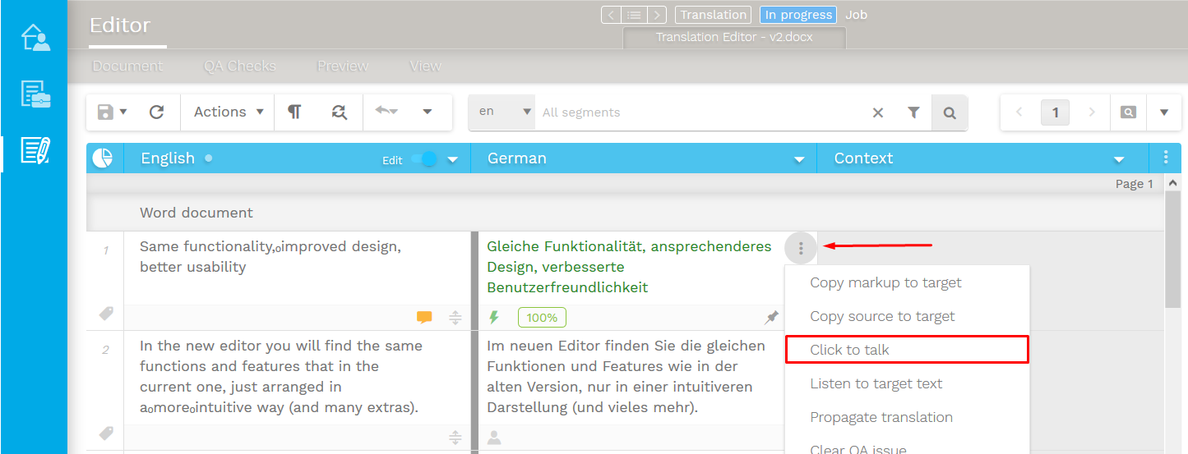Click the All segments search field
Image resolution: width=1188 pixels, height=454 pixels.
tap(699, 112)
